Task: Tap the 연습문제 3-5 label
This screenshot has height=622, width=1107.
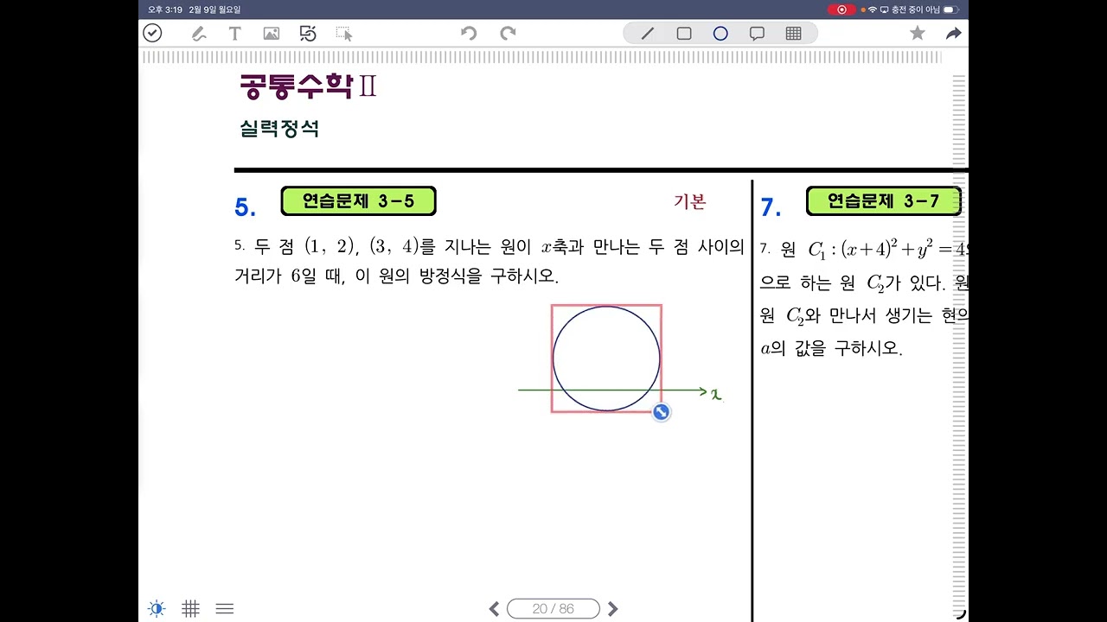Action: 358,201
